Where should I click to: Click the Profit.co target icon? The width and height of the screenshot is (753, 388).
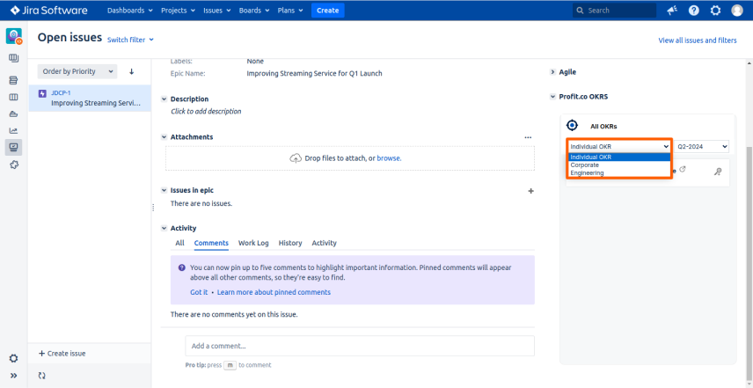[x=572, y=125]
